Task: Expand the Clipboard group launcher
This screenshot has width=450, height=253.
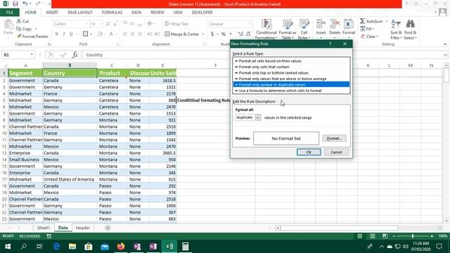Action: tap(49, 44)
